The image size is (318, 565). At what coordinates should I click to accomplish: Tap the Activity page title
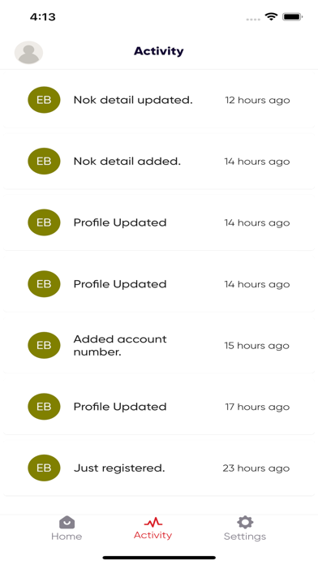point(159,51)
